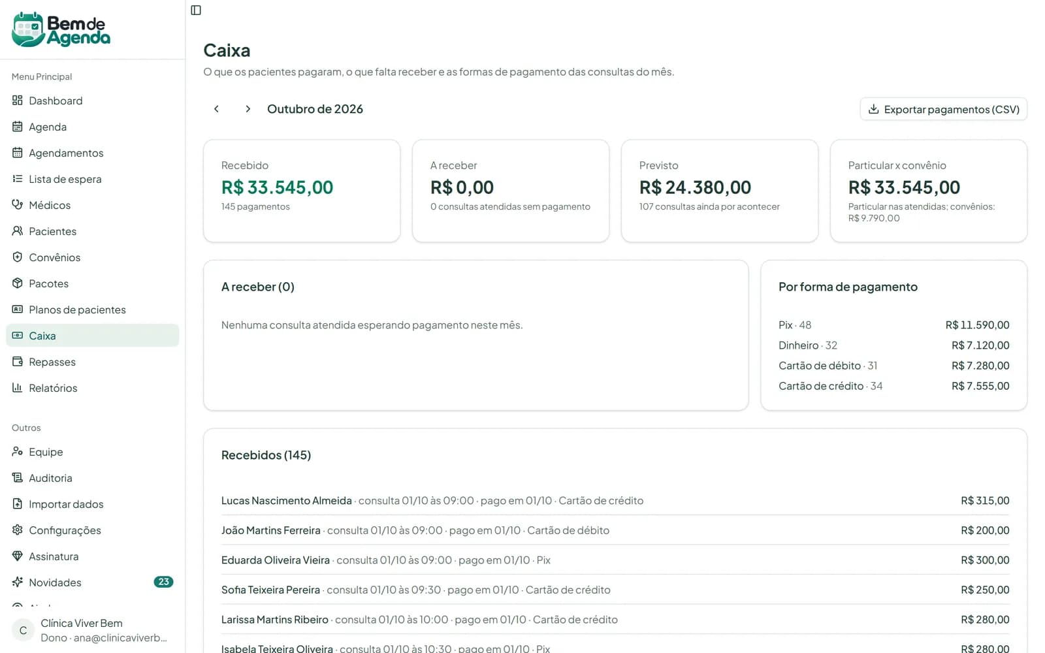Open Médicos menu item

[x=92, y=205]
